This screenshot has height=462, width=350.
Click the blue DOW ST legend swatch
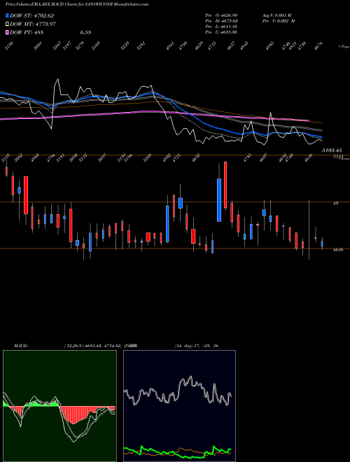pos(7,15)
